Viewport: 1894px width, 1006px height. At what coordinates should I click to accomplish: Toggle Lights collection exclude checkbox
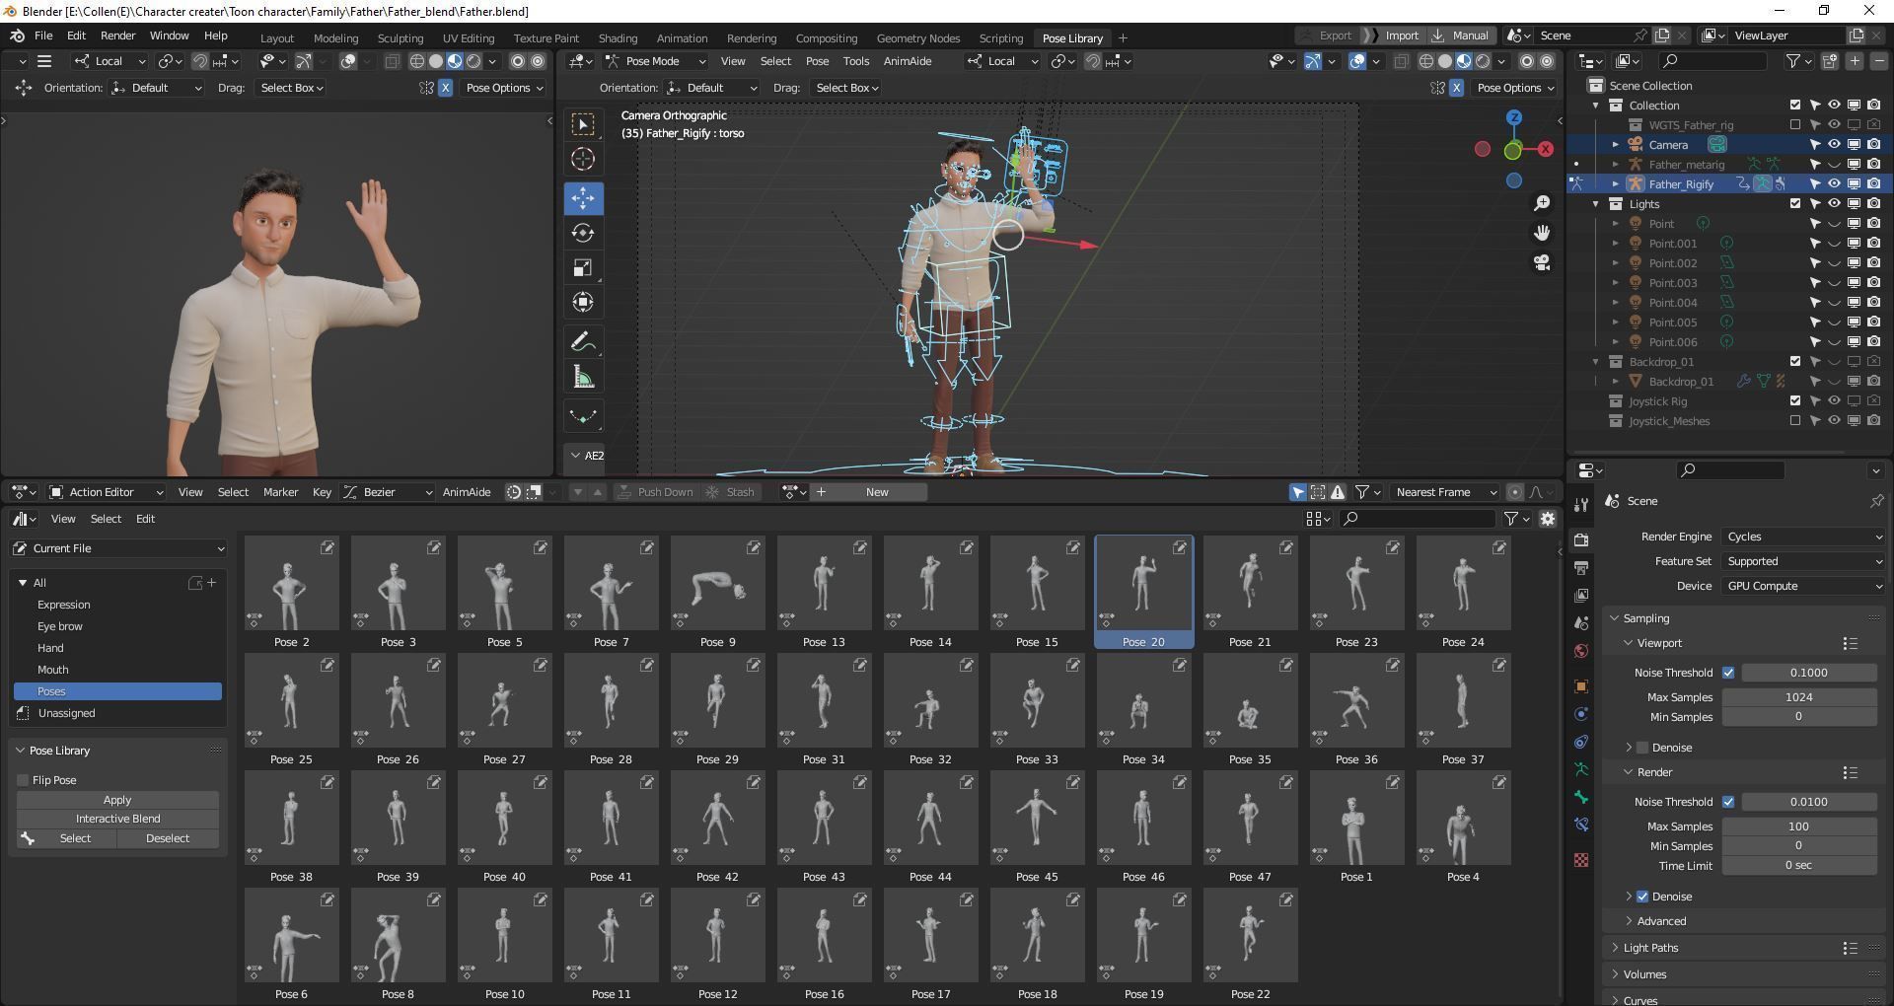[x=1795, y=203]
